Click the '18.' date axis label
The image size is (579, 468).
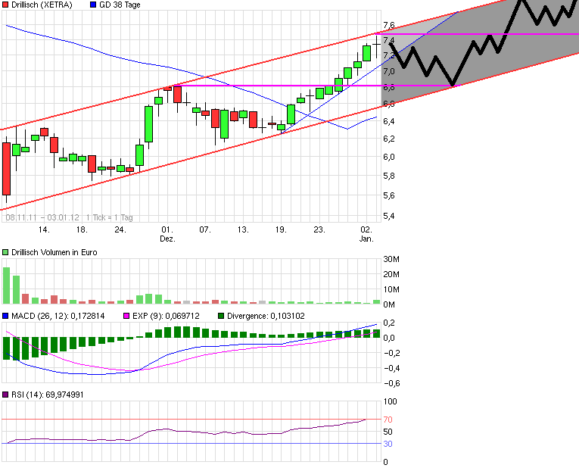point(82,229)
